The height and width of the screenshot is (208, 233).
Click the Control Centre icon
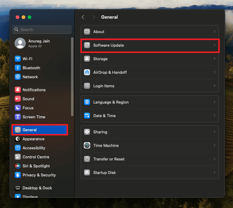18,157
